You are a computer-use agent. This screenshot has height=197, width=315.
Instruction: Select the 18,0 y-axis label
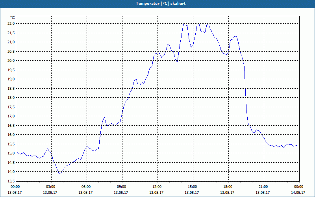(x=11, y=97)
